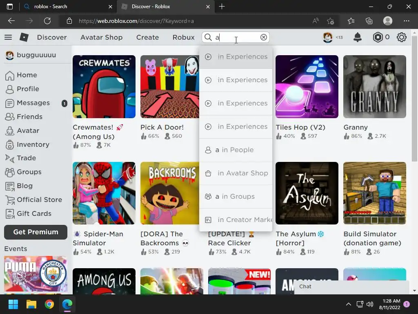Choose 'a in Groups' search suggestion
The width and height of the screenshot is (418, 314).
click(236, 196)
